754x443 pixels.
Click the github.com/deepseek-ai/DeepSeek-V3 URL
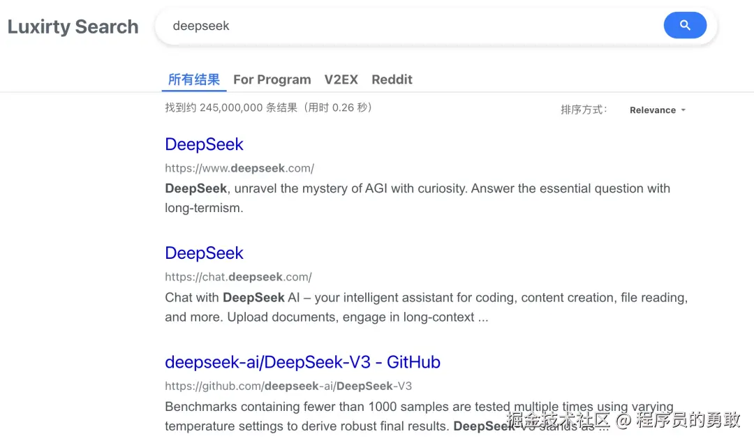click(x=288, y=386)
